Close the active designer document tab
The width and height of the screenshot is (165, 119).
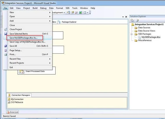click(x=126, y=17)
